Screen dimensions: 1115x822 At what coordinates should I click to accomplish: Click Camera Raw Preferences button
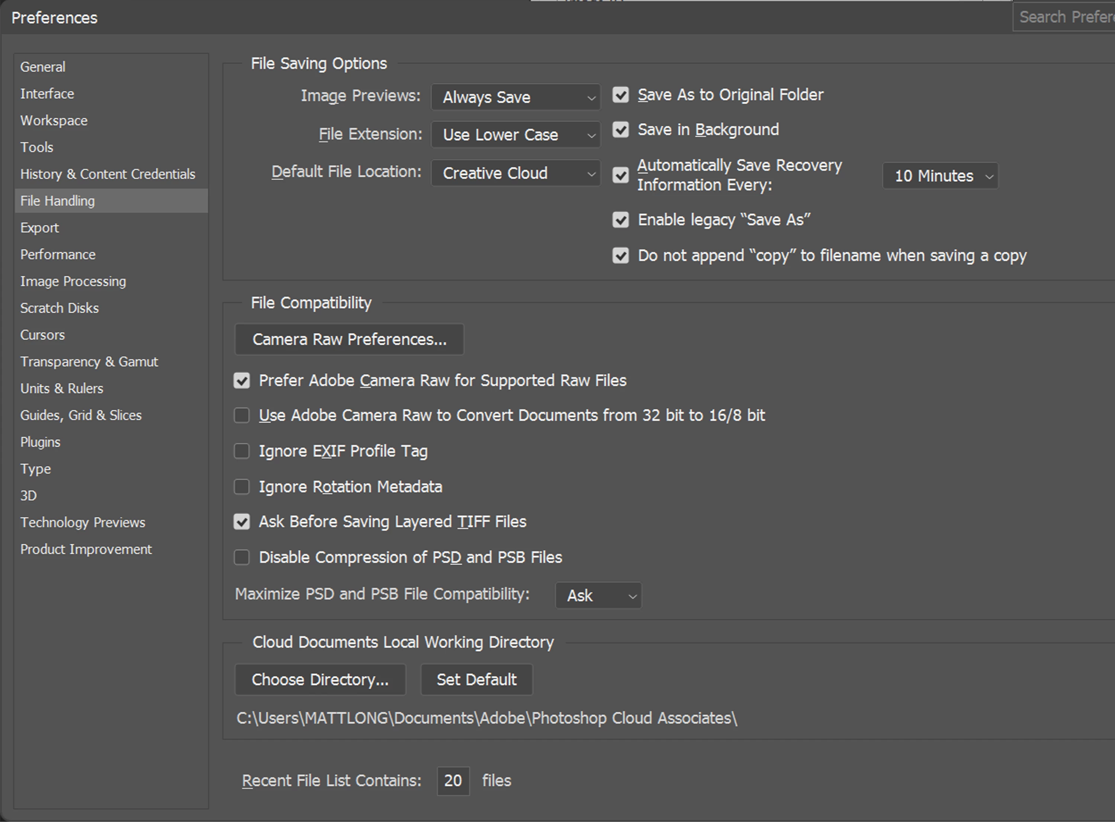(349, 339)
